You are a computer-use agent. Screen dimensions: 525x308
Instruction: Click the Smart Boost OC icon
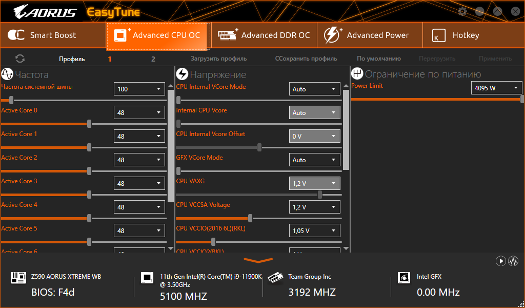tap(16, 35)
